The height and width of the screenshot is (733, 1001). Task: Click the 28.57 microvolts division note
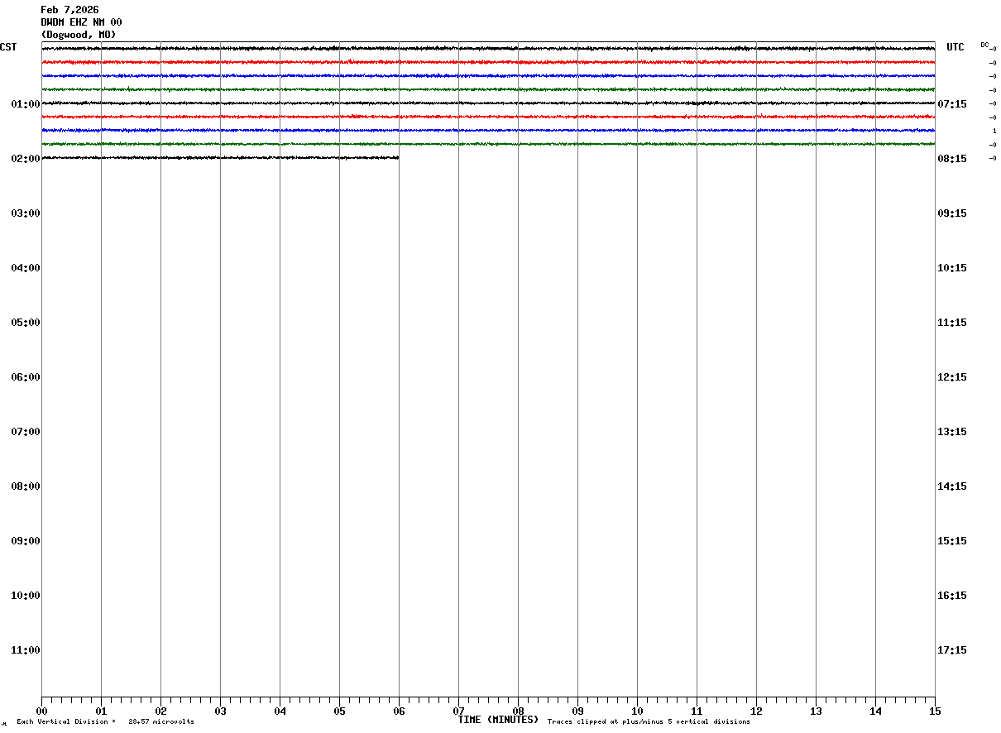[105, 722]
